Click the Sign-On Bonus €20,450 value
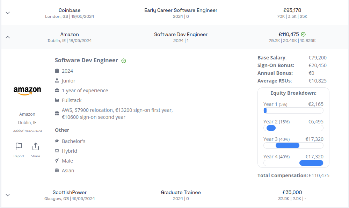Screen dimensions: 349x208 tap(318, 65)
